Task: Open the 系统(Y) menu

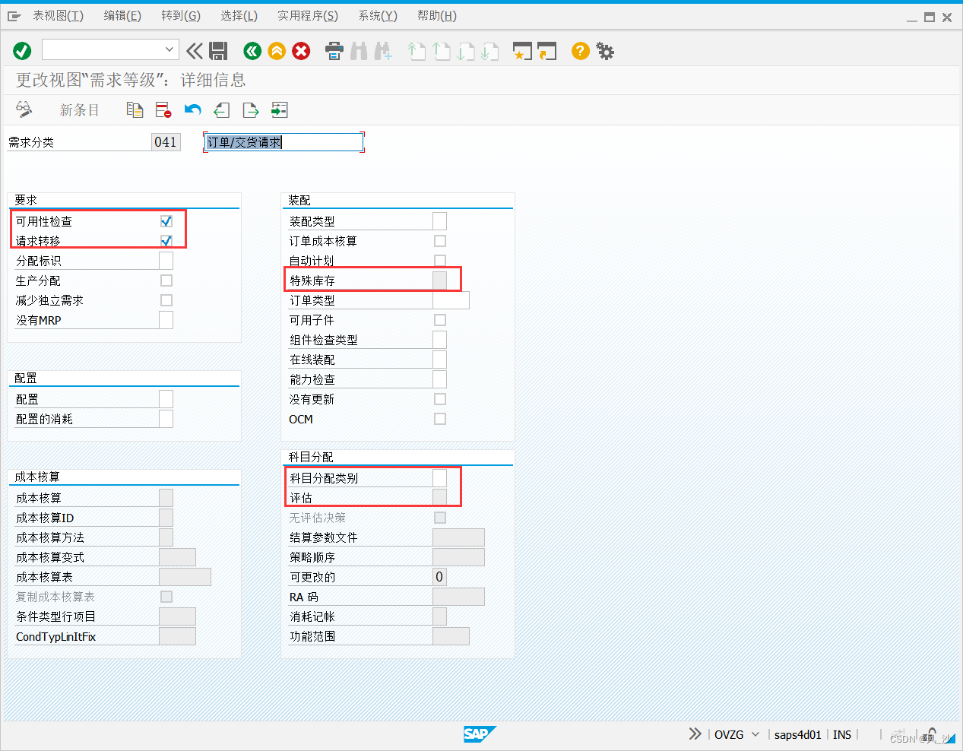Action: point(377,15)
